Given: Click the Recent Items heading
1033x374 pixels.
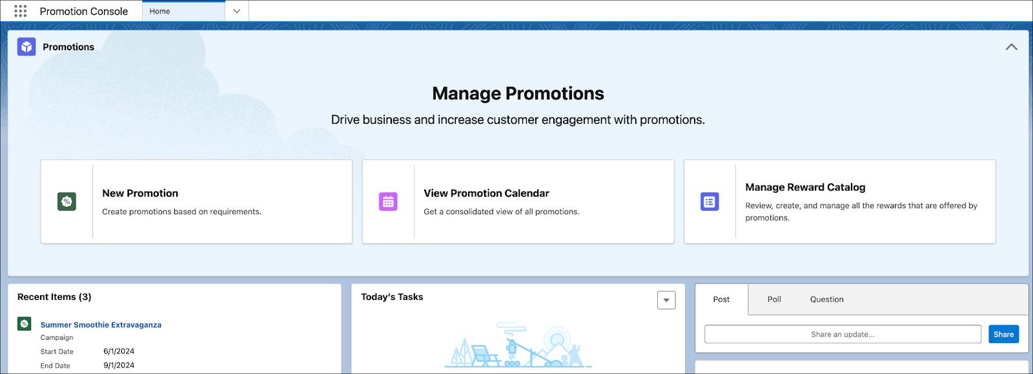Looking at the screenshot, I should (x=54, y=297).
